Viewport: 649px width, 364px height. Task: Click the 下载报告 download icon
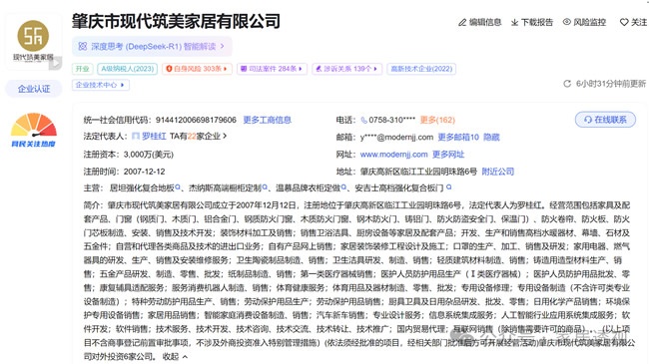pyautogui.click(x=514, y=22)
